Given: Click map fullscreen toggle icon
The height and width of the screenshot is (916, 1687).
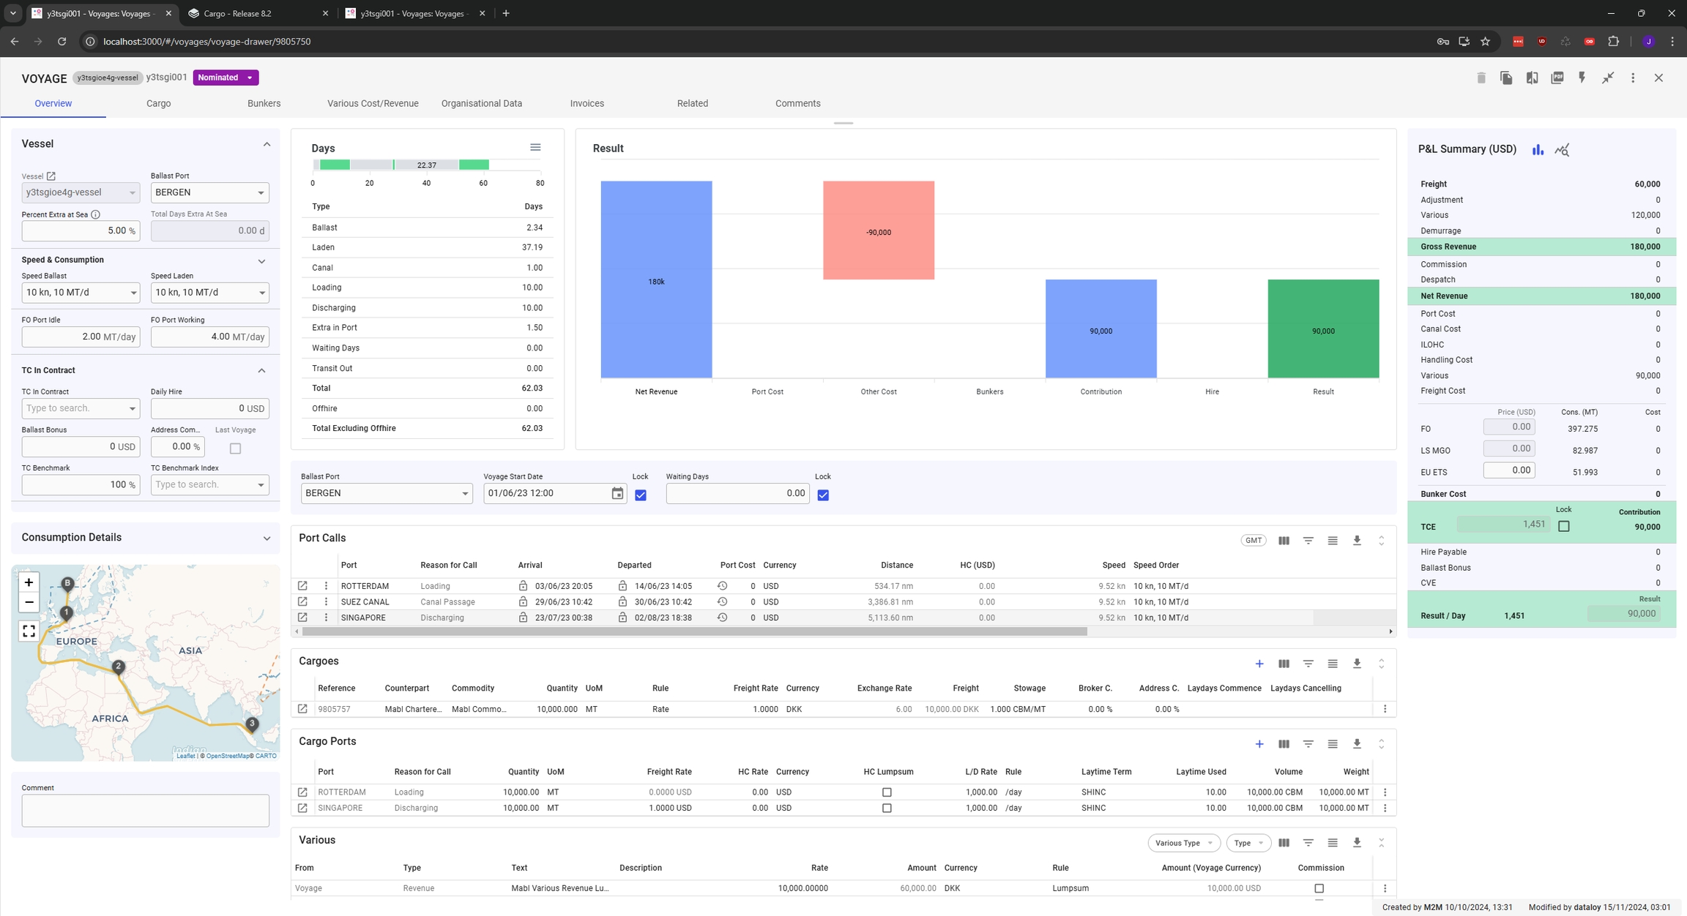Looking at the screenshot, I should [29, 631].
